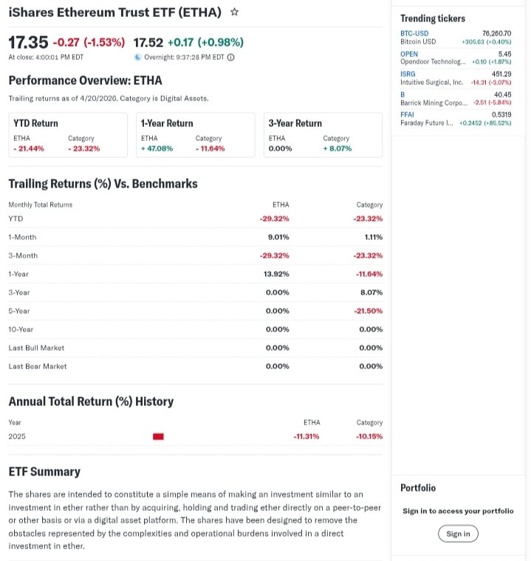Select the 3-Year Return card
The width and height of the screenshot is (531, 561).
pyautogui.click(x=323, y=135)
